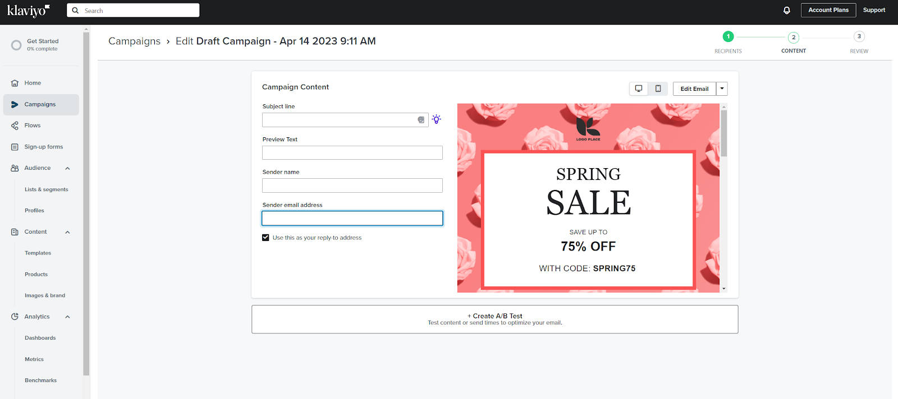Click the Edit Email button

(x=694, y=89)
